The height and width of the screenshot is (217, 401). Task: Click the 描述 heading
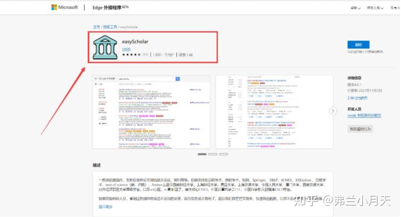[x=96, y=165]
